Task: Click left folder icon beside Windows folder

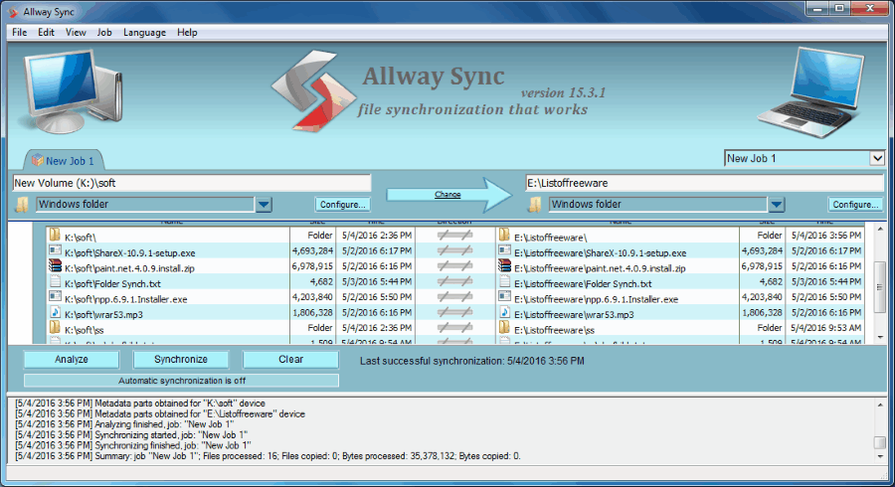Action: 22,204
